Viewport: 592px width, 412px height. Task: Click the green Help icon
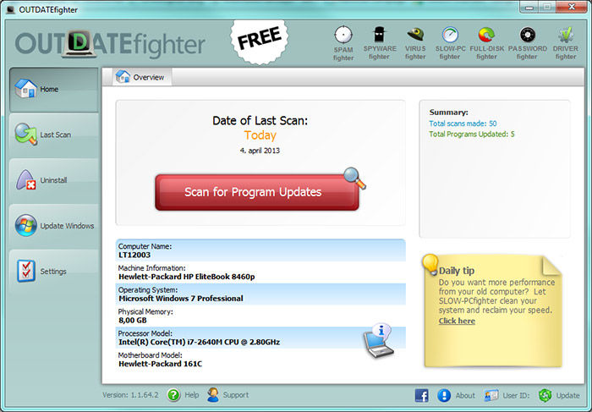tap(173, 395)
